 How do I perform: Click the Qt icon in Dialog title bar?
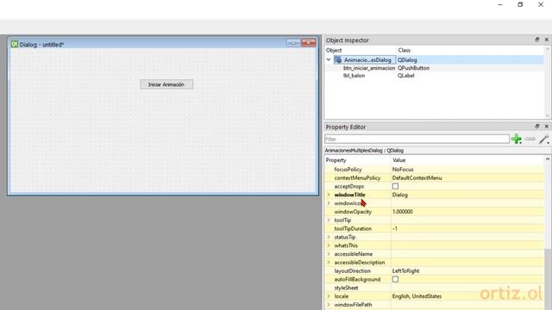(15, 44)
